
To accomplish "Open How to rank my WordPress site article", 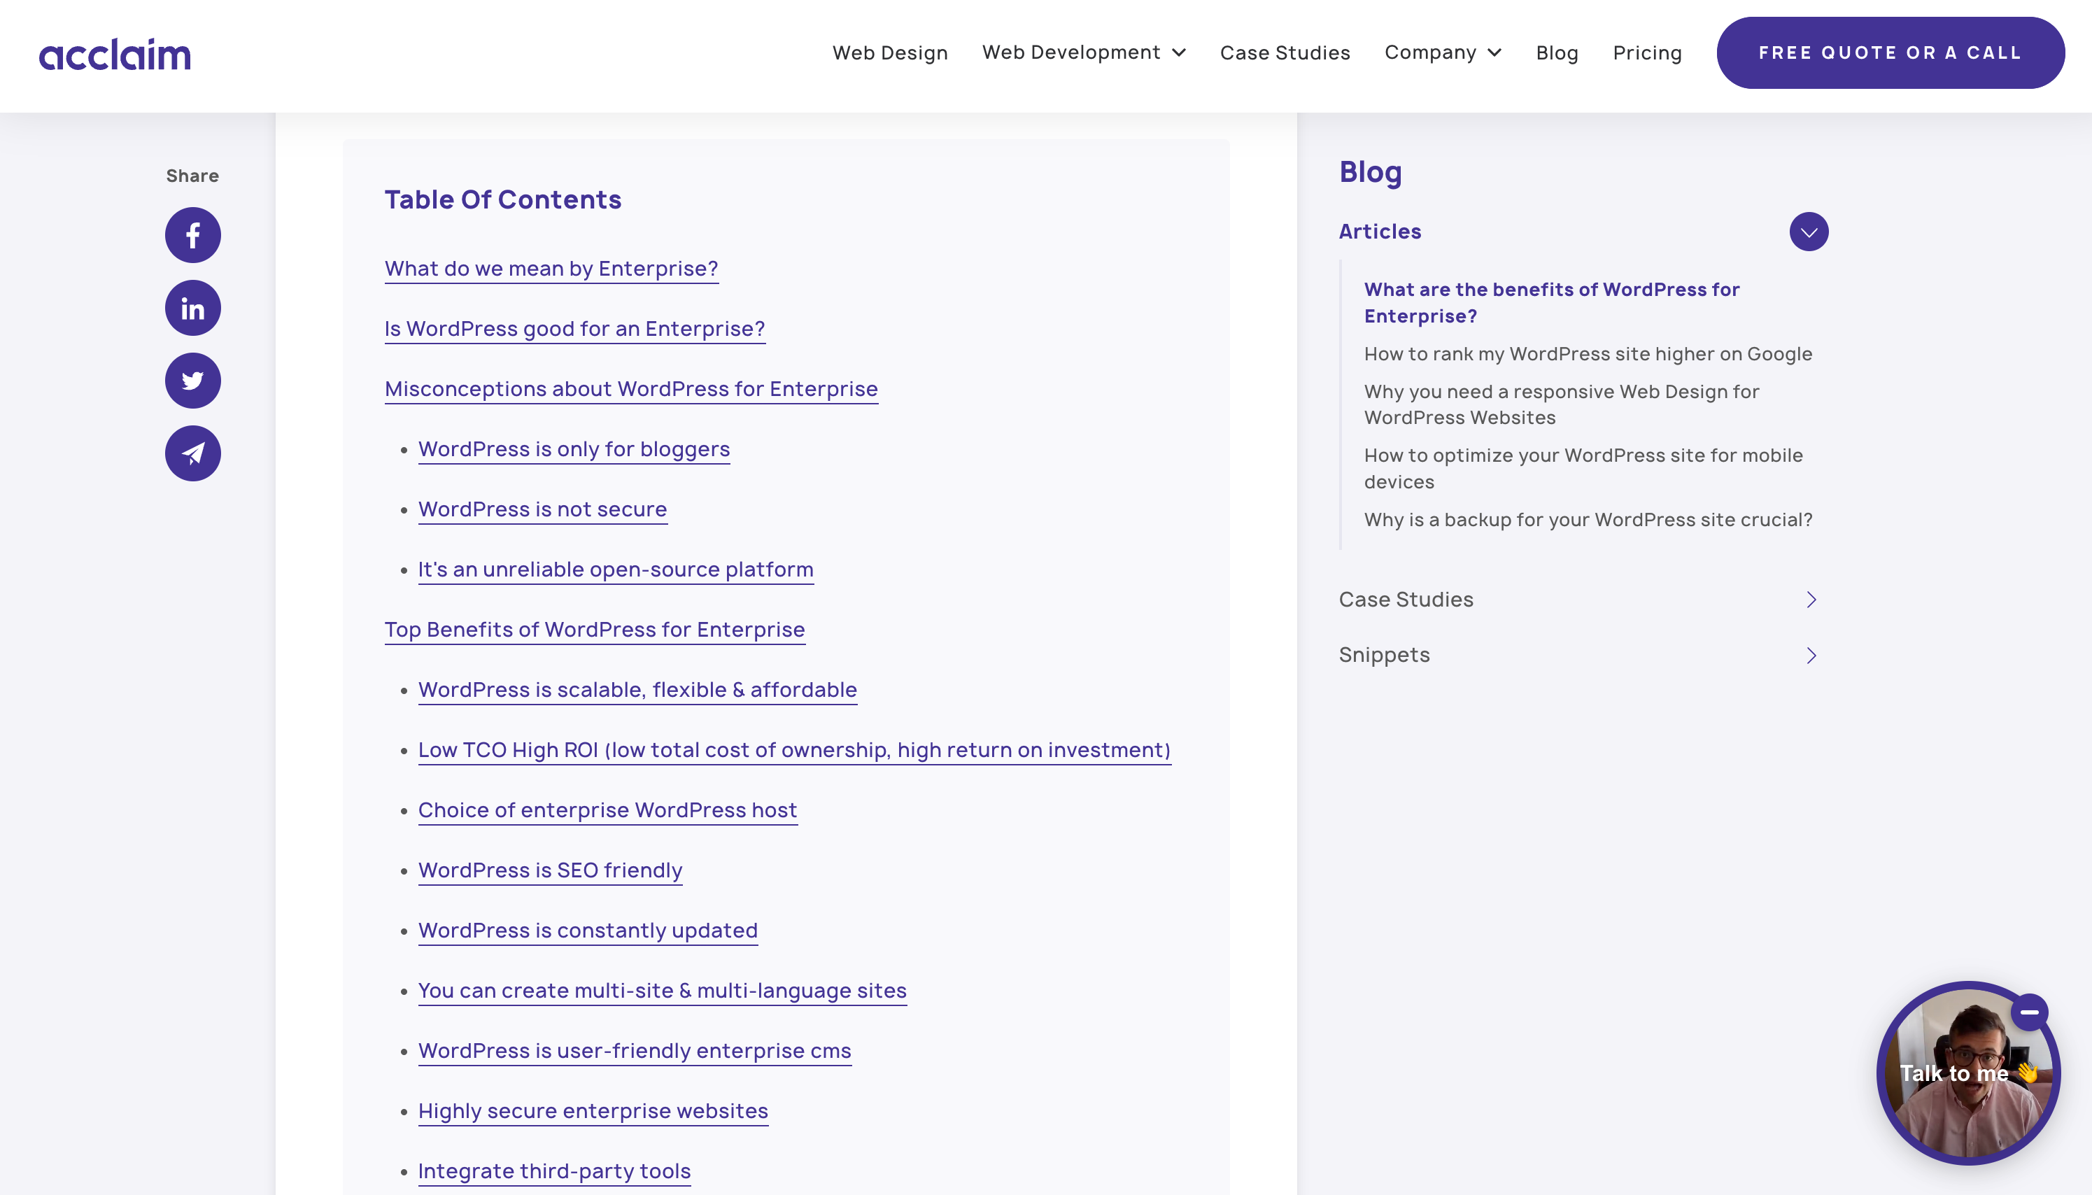I will pos(1588,354).
